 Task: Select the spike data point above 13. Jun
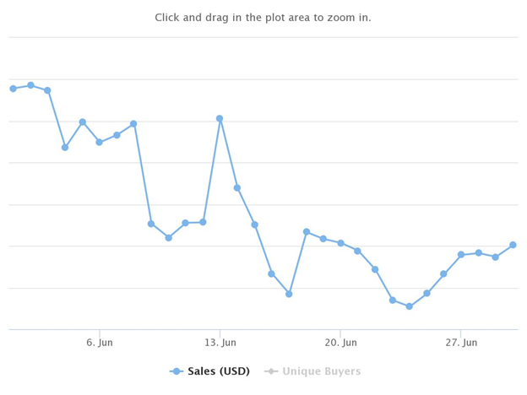pos(220,118)
